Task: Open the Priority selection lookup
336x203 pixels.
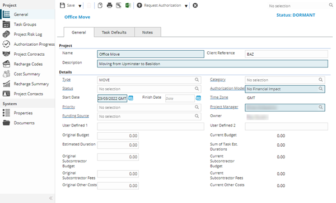Action: tap(197, 107)
